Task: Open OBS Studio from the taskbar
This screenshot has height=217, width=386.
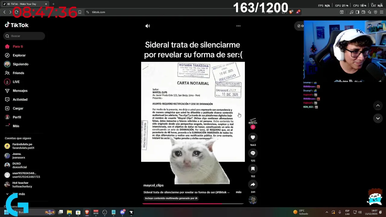Action: click(105, 212)
